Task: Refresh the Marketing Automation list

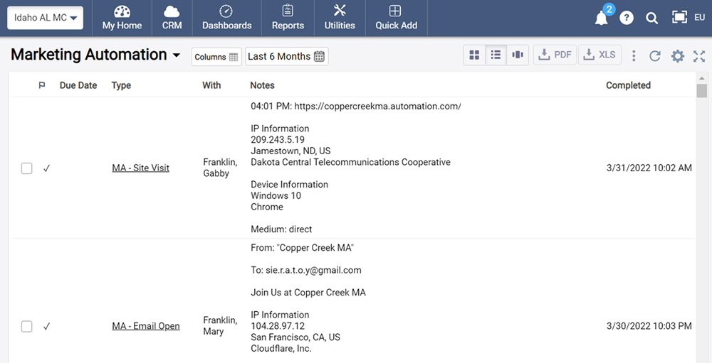Action: pyautogui.click(x=655, y=55)
